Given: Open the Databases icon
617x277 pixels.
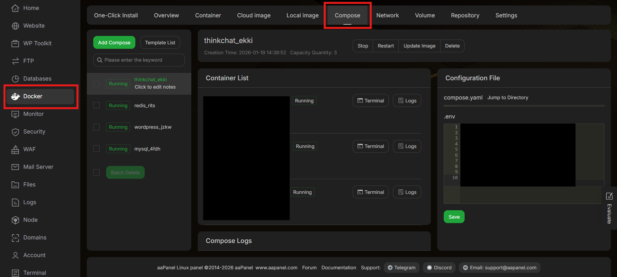Looking at the screenshot, I should [15, 79].
